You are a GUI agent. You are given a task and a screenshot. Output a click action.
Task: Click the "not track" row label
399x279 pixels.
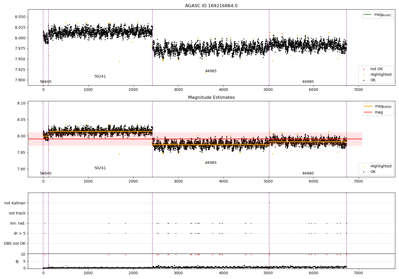pyautogui.click(x=17, y=213)
